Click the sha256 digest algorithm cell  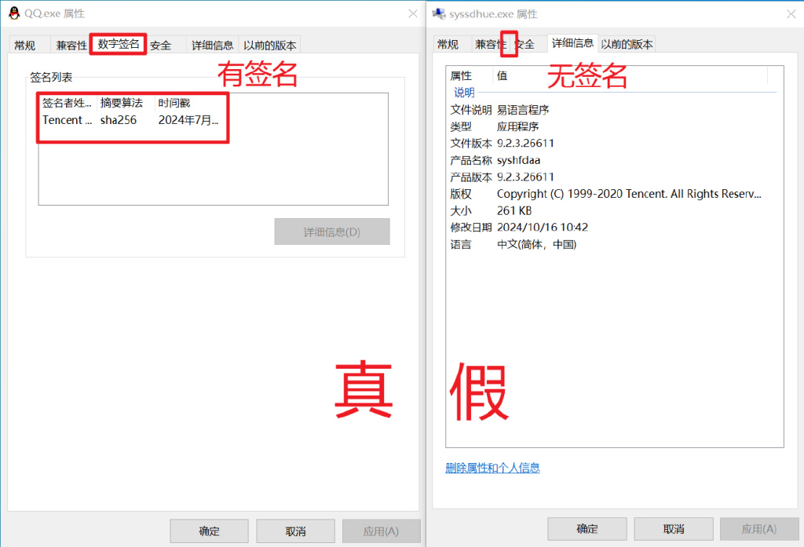119,120
